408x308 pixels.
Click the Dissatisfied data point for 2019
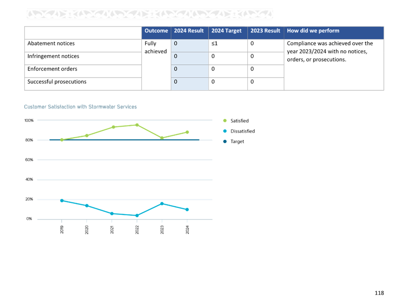(x=62, y=201)
